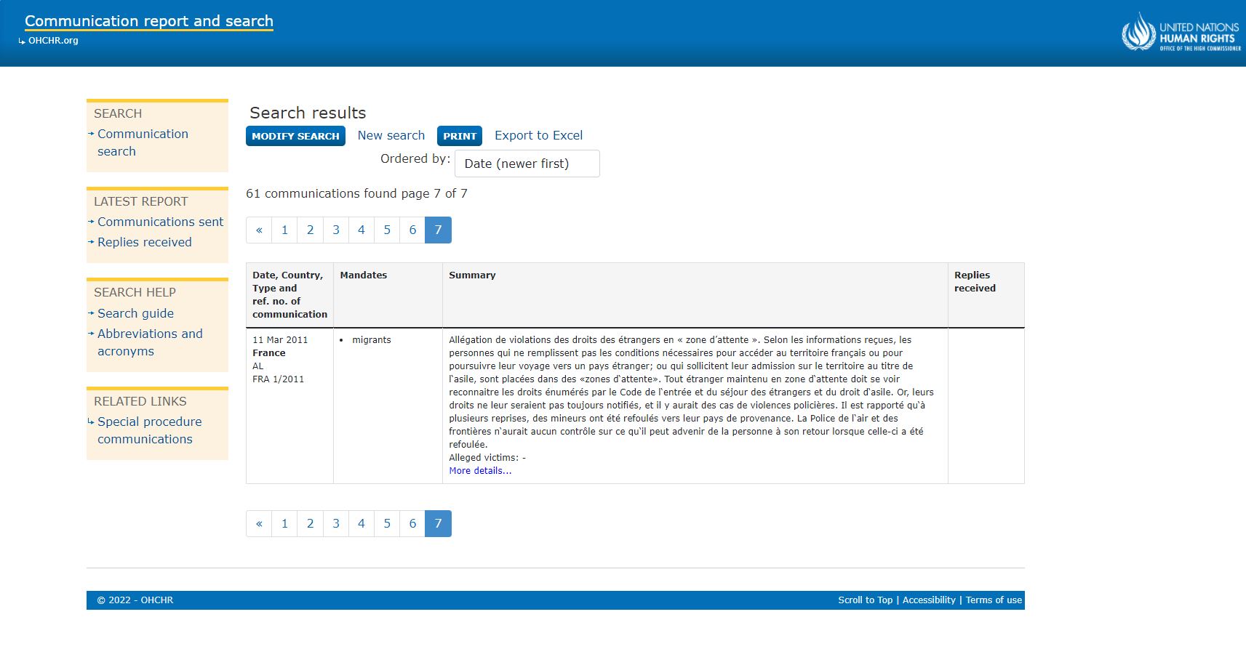Export results to Excel
The width and height of the screenshot is (1246, 657).
[x=538, y=135]
